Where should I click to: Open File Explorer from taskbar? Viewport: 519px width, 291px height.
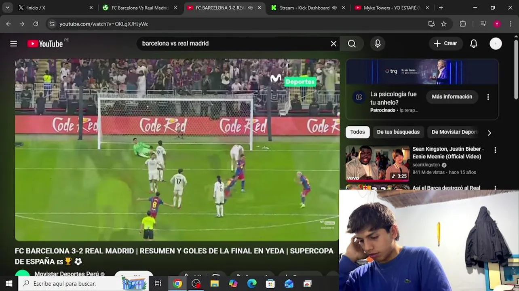tap(215, 284)
